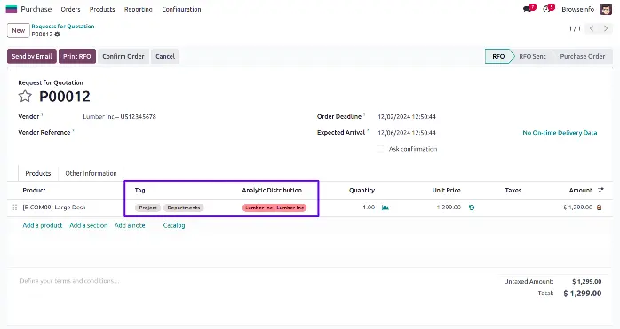
Task: Click the Cancel button
Action: coord(165,56)
